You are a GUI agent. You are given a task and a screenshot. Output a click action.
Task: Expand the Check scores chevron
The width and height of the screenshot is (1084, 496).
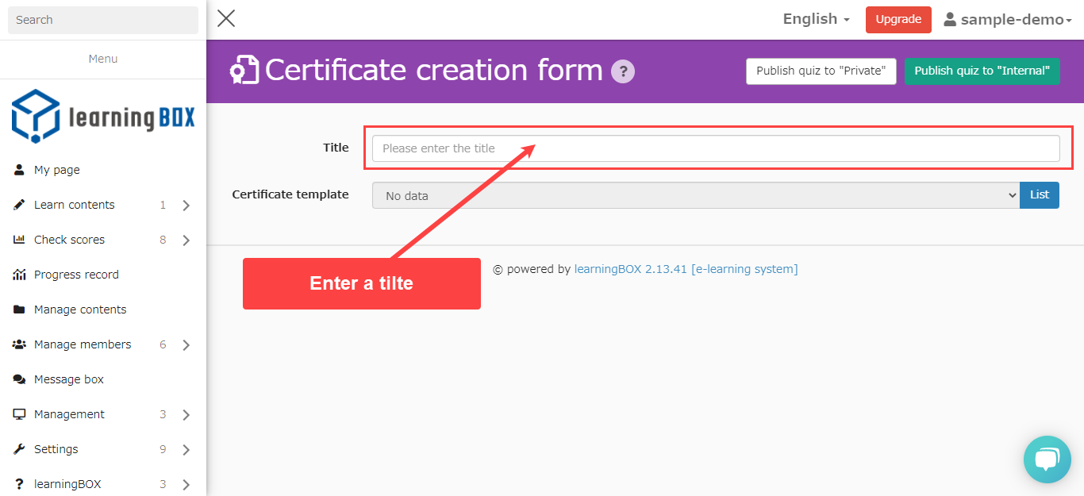(186, 240)
